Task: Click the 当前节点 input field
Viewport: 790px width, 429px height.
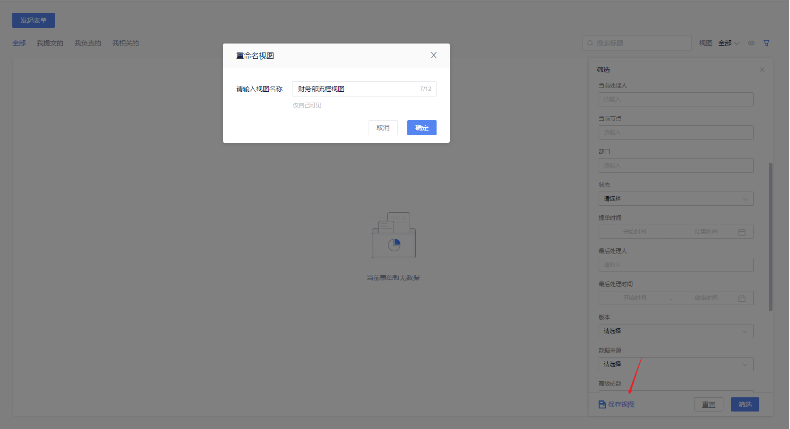Action: (676, 132)
